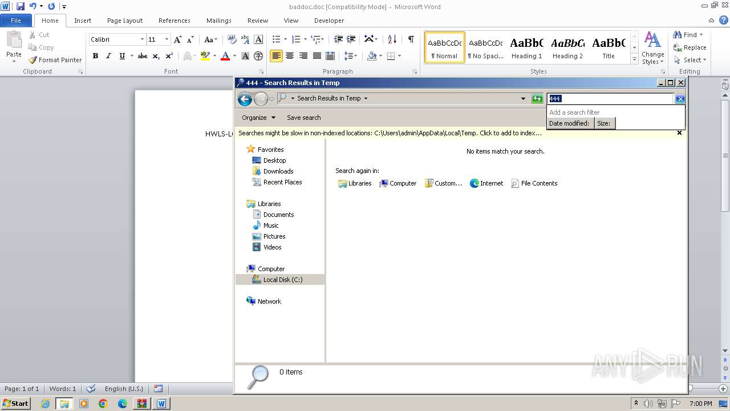This screenshot has height=411, width=730.
Task: Select Local Disk (C:) in navigation pane
Action: 280,280
